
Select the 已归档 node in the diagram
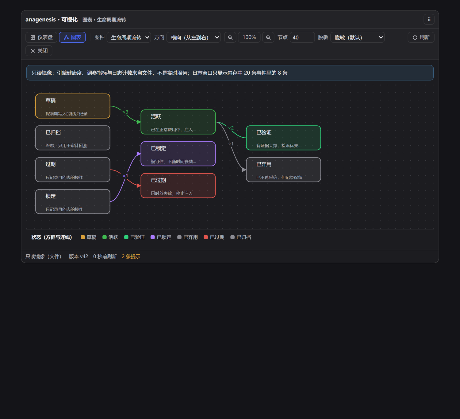73,138
